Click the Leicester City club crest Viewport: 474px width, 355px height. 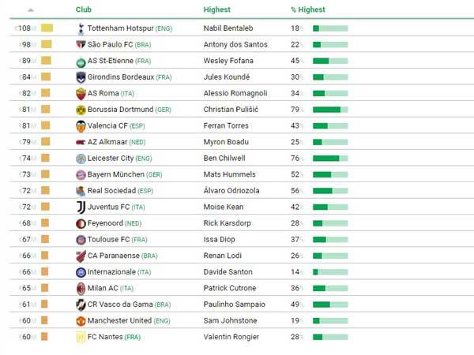click(81, 158)
